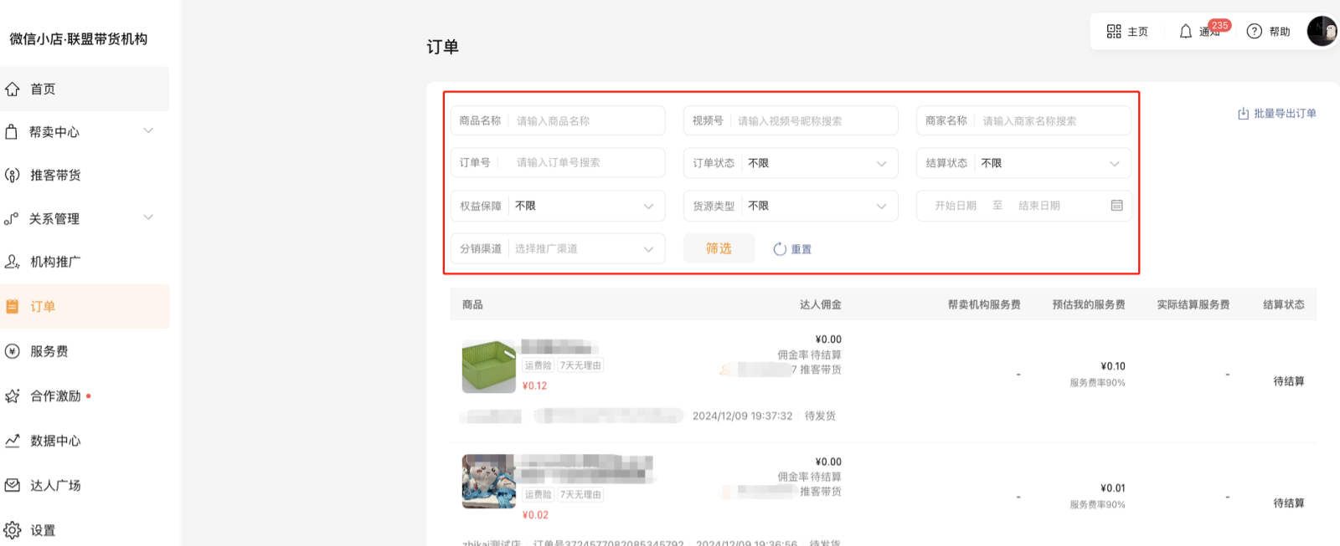1340x546 pixels.
Task: Open the help question mark icon
Action: [x=1254, y=32]
